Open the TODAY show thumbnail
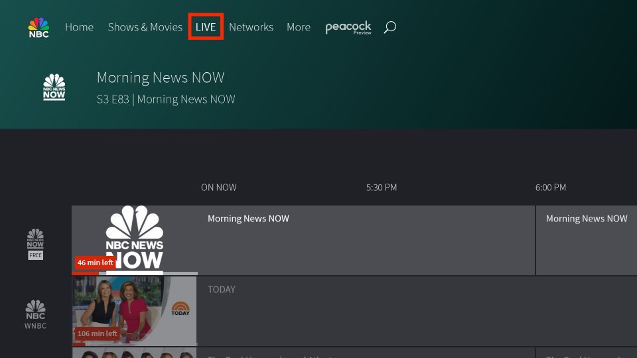Image resolution: width=637 pixels, height=358 pixels. coord(135,312)
